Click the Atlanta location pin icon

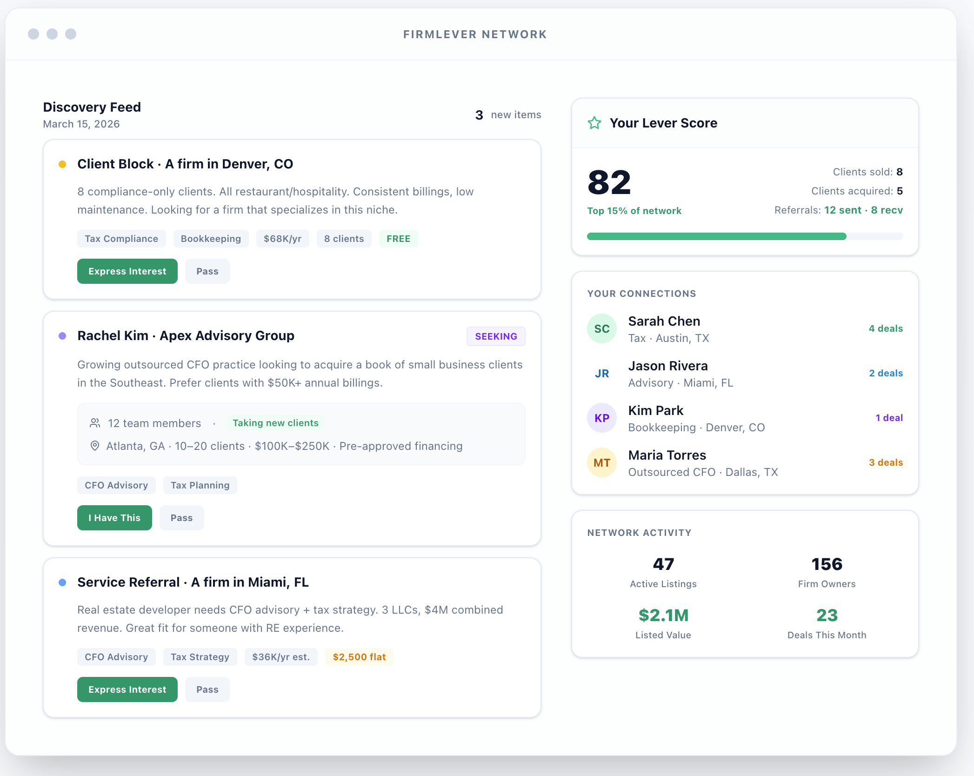click(x=95, y=446)
